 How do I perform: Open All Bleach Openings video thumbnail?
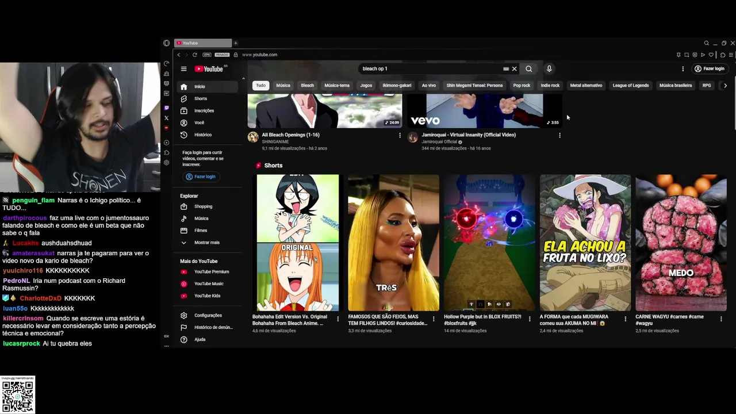[325, 111]
